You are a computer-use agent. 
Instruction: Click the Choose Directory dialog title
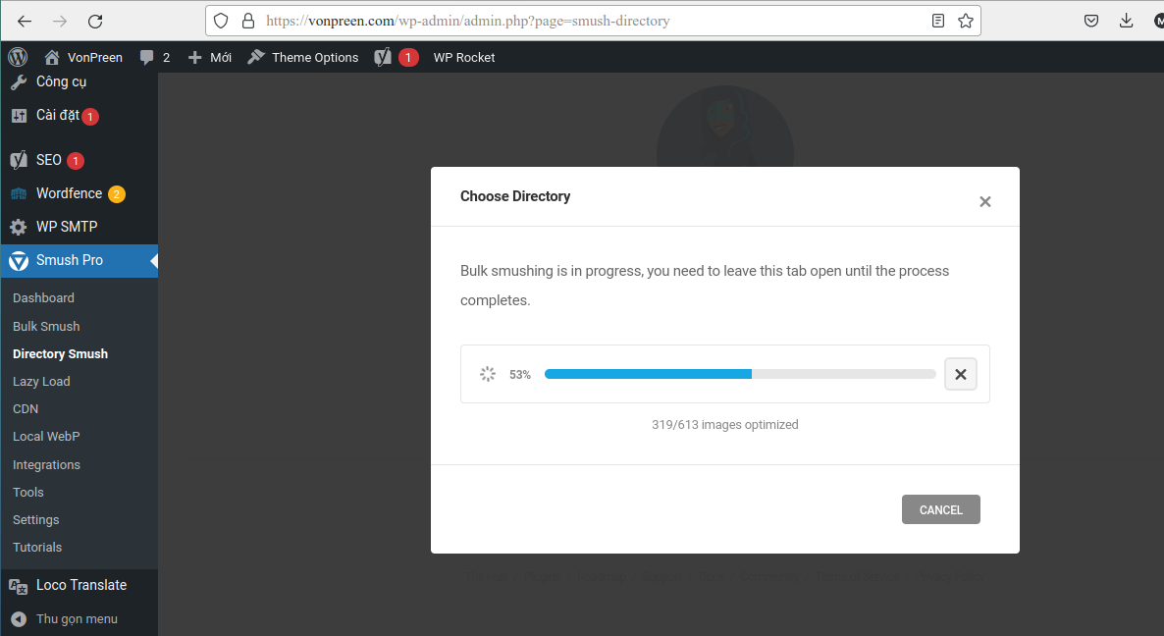click(x=515, y=196)
